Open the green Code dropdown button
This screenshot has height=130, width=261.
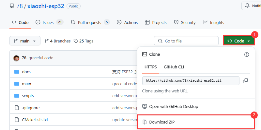[x=239, y=41]
